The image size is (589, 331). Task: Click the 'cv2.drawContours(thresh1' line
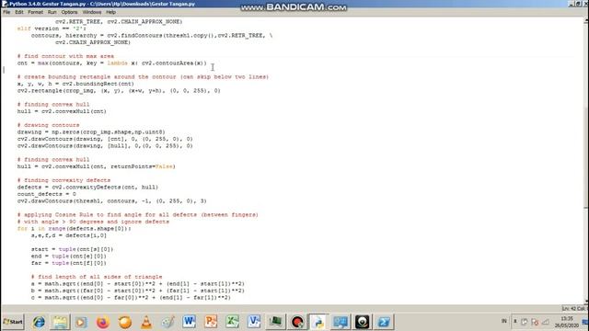coord(111,201)
